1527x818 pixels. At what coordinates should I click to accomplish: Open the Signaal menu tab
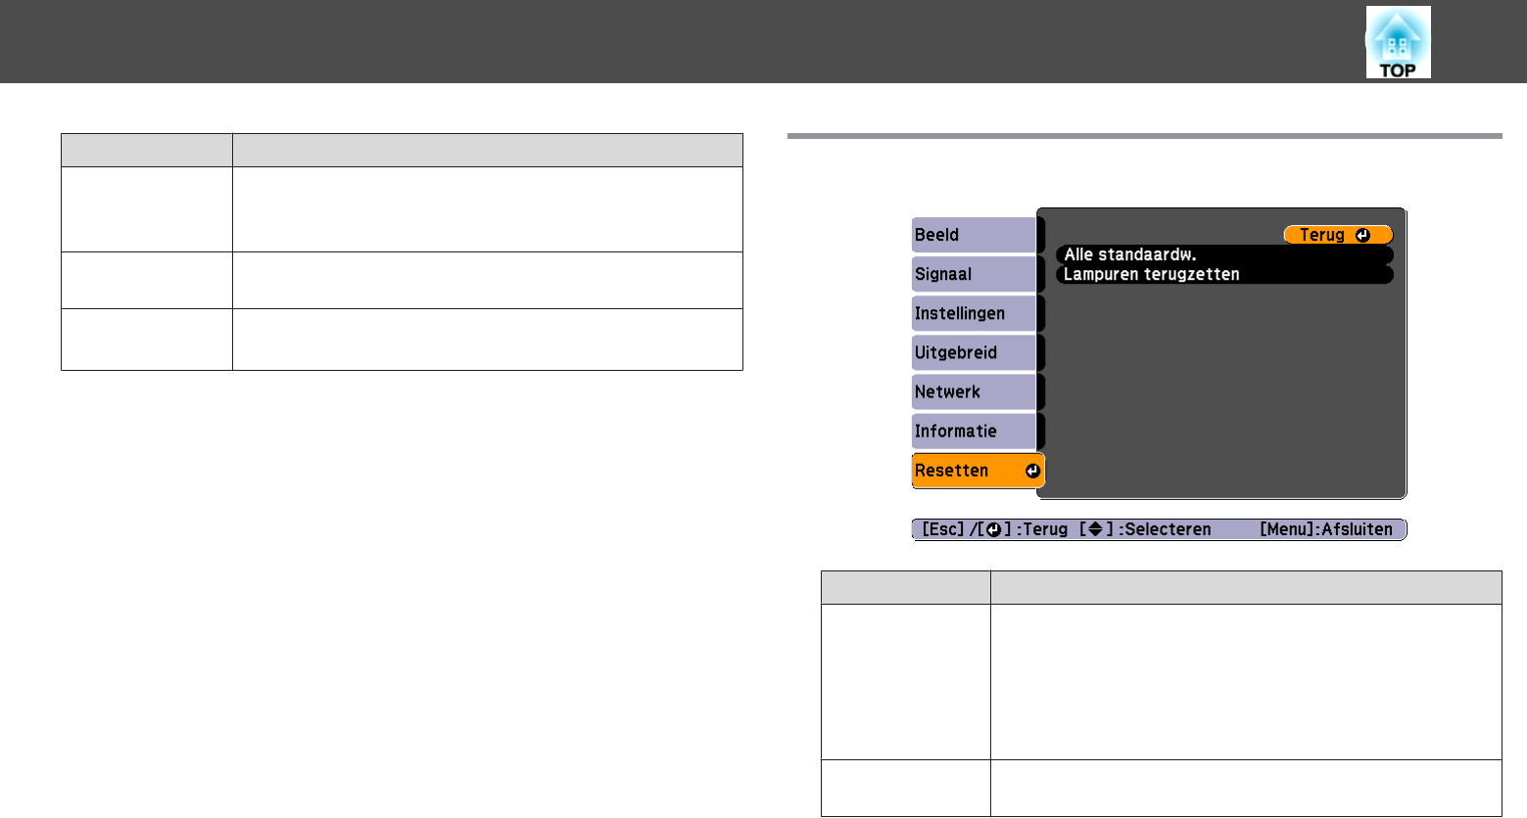click(974, 274)
